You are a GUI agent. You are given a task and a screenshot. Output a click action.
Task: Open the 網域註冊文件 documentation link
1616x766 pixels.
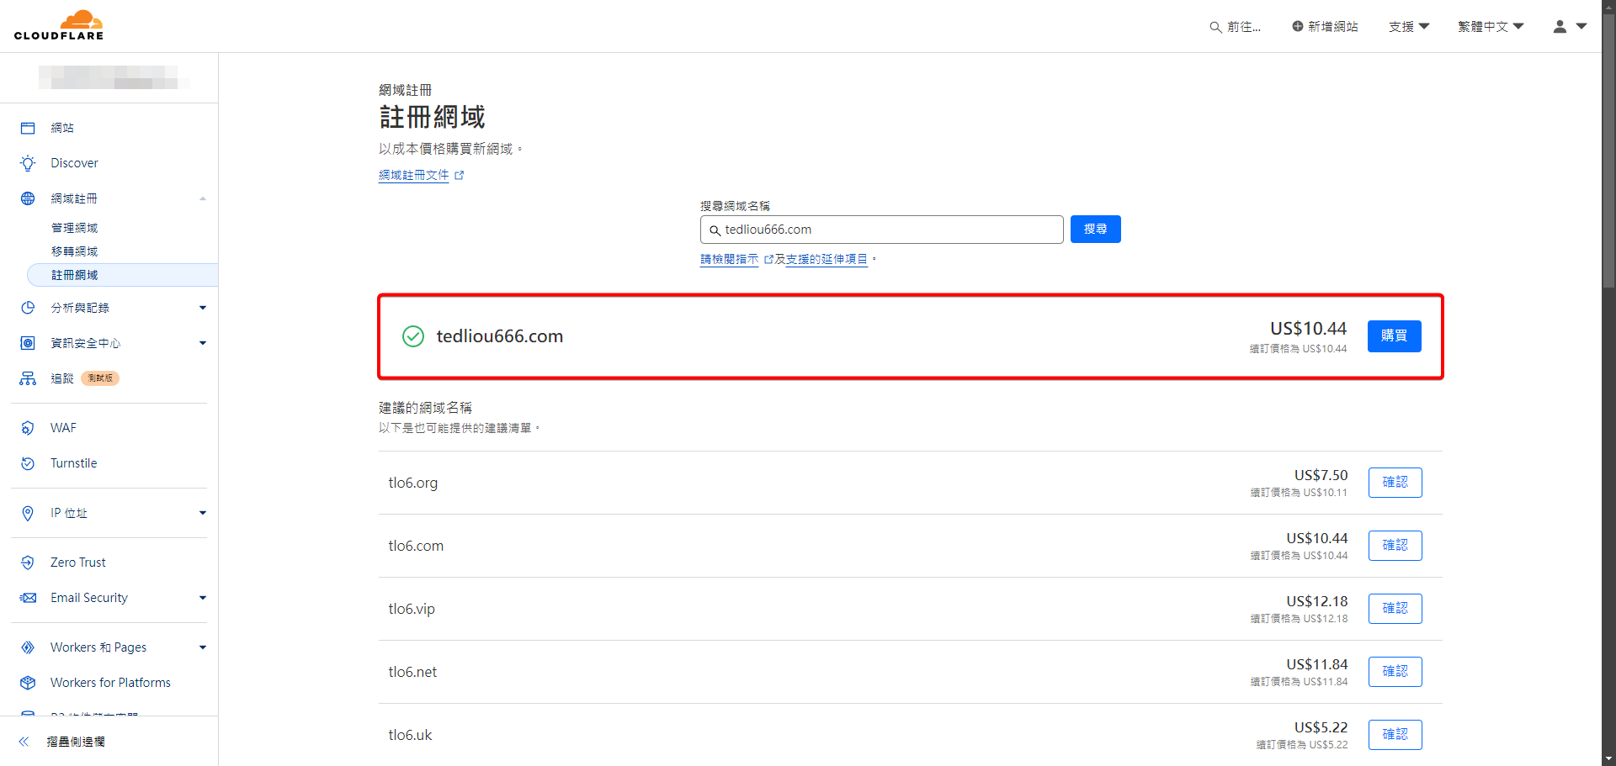(414, 176)
